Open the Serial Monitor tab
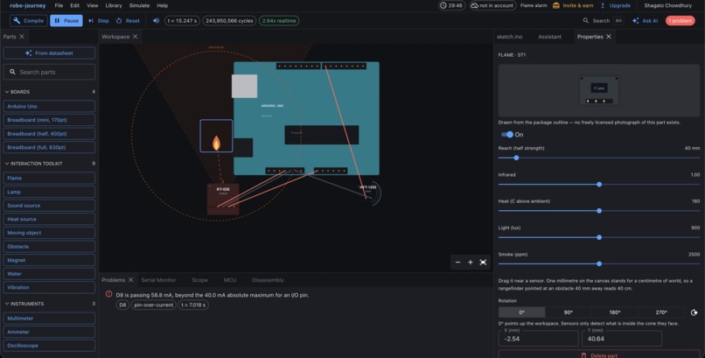705x358 pixels. pos(158,280)
